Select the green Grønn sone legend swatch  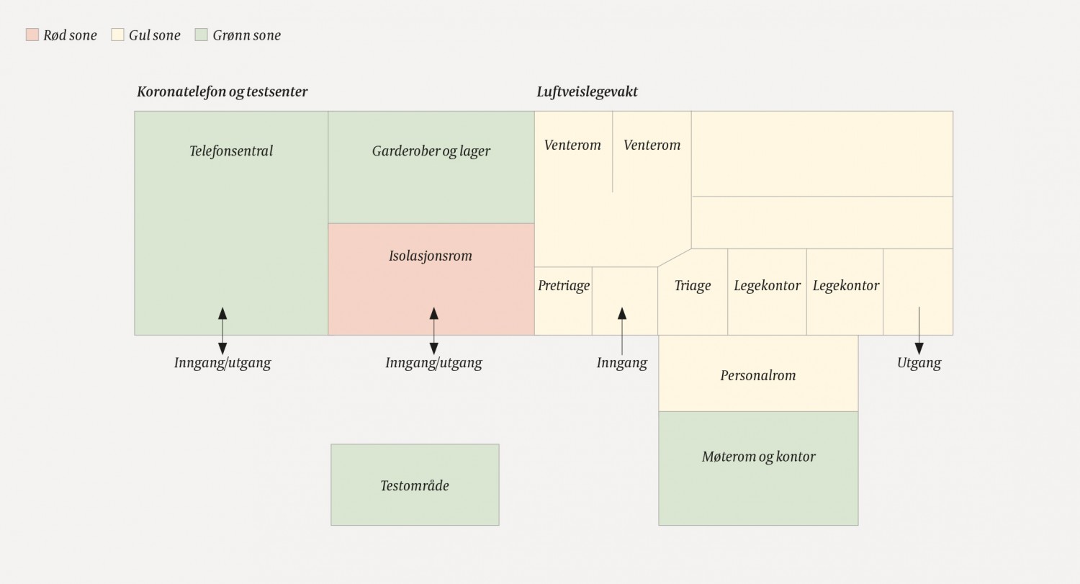point(201,35)
